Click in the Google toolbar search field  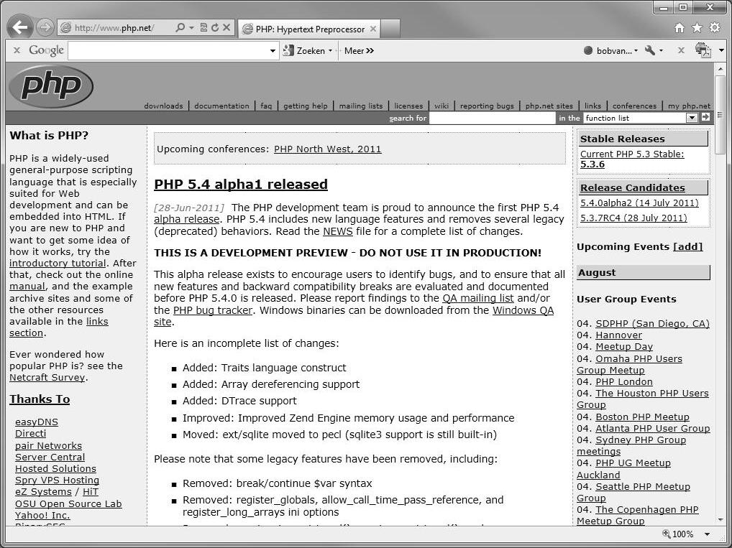point(168,51)
